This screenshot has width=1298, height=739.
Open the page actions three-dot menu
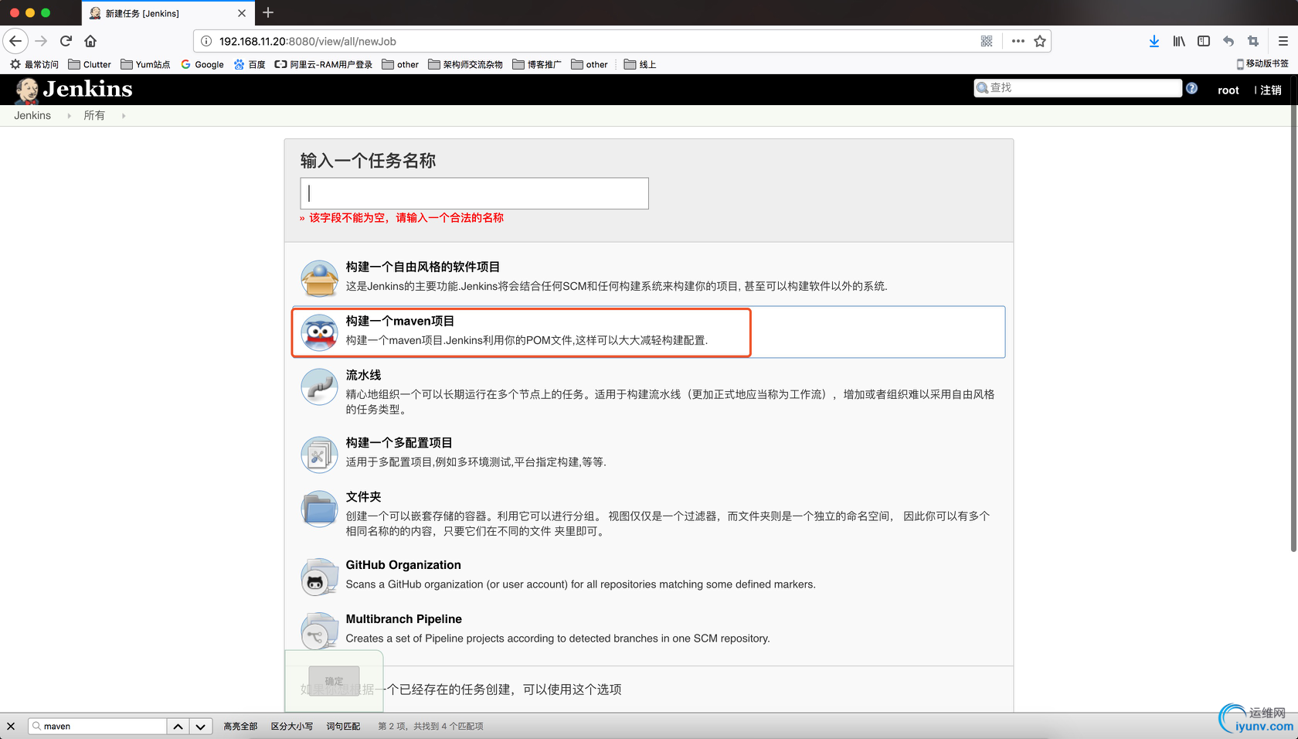tap(1018, 41)
